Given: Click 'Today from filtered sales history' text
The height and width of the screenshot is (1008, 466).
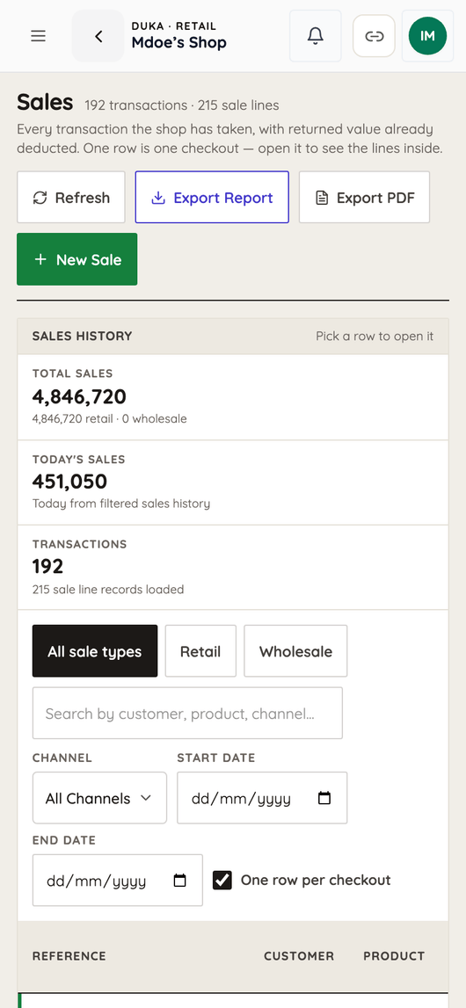Looking at the screenshot, I should pyautogui.click(x=121, y=504).
